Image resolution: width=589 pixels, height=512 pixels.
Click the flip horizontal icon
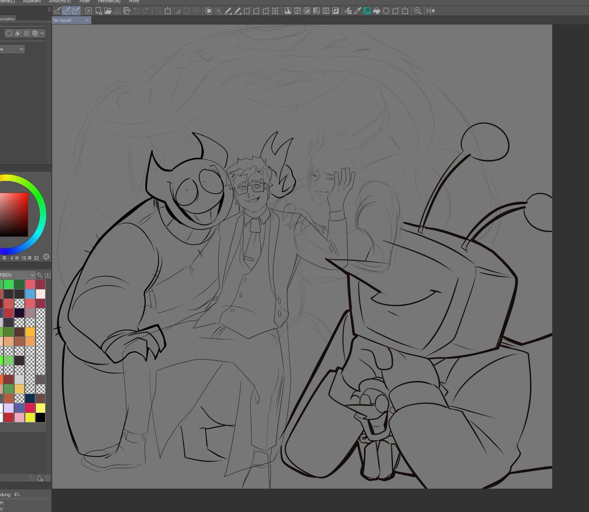point(430,11)
